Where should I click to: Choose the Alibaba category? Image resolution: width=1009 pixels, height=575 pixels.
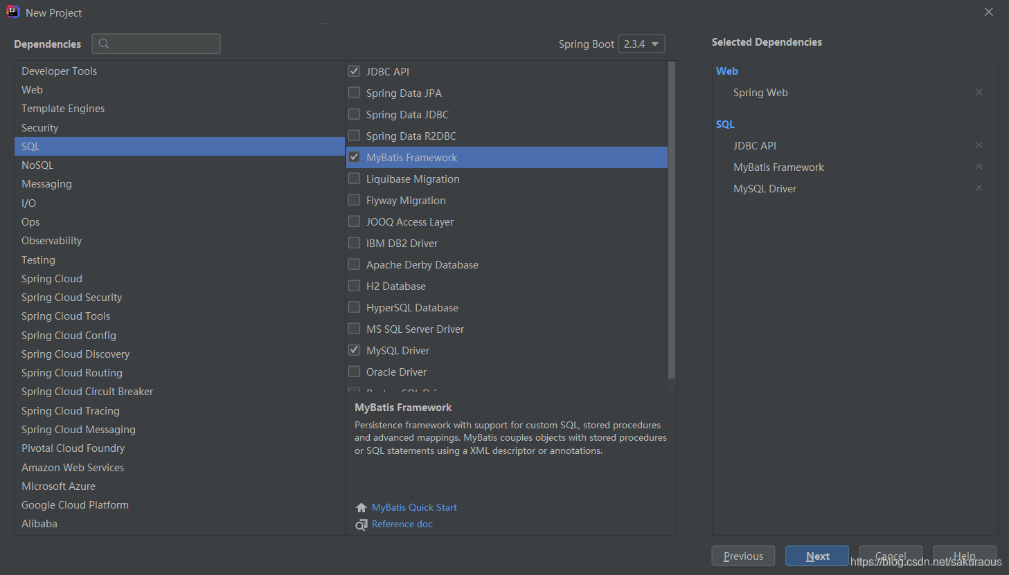point(179,524)
